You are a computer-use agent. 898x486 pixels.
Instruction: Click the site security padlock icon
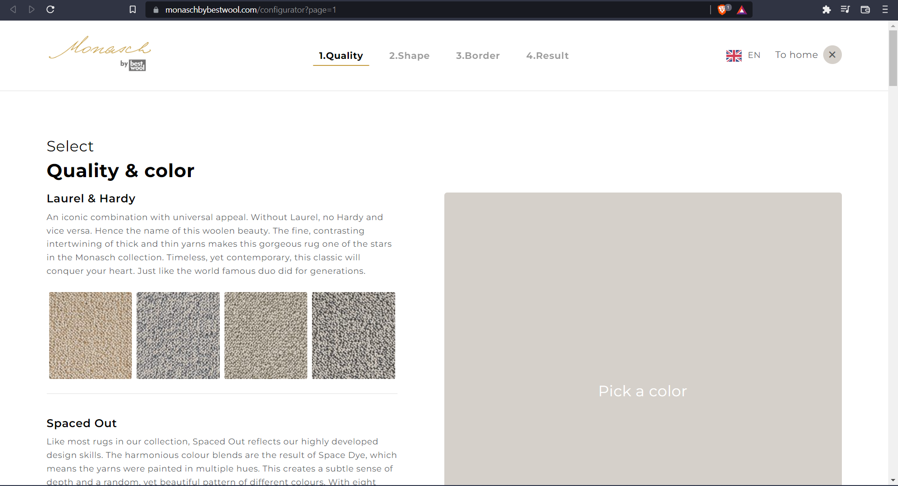tap(156, 10)
